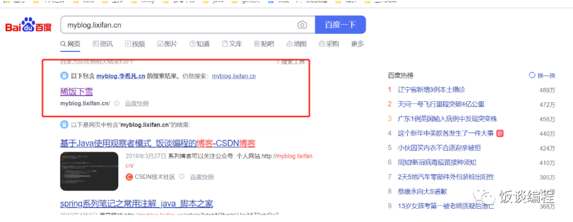This screenshot has height=222, width=573.
Task: Click the 仍然搜索 myblog.lixifan.cn link
Action: 233,76
